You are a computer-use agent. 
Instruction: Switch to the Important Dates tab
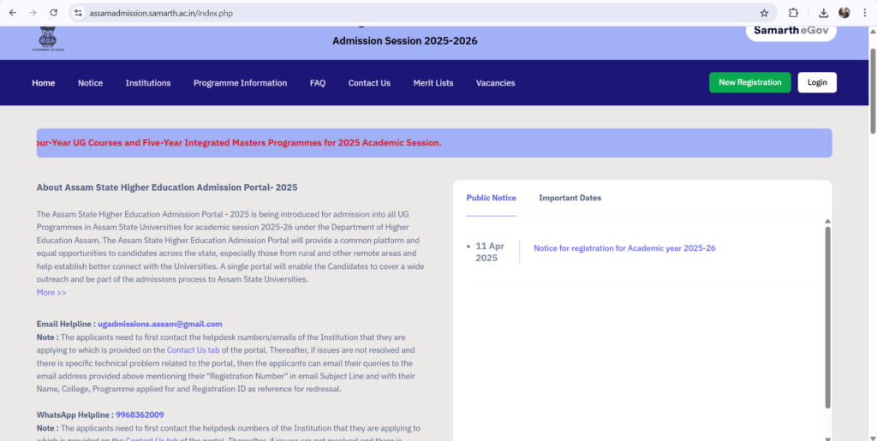pyautogui.click(x=570, y=198)
